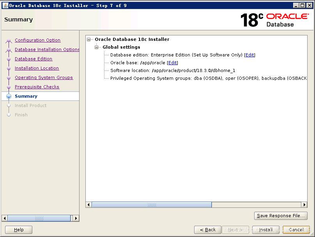Click sidebar left scroll arrow
Viewport: 315px width, 237px height.
point(5,218)
